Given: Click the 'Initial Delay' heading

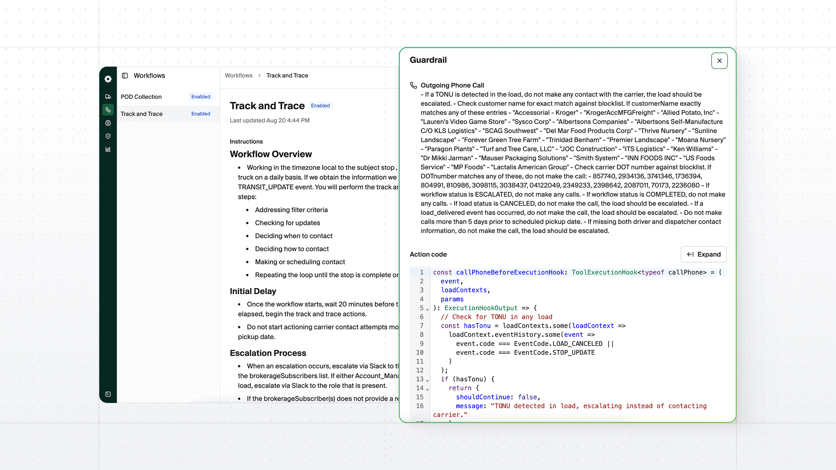Looking at the screenshot, I should [x=253, y=291].
